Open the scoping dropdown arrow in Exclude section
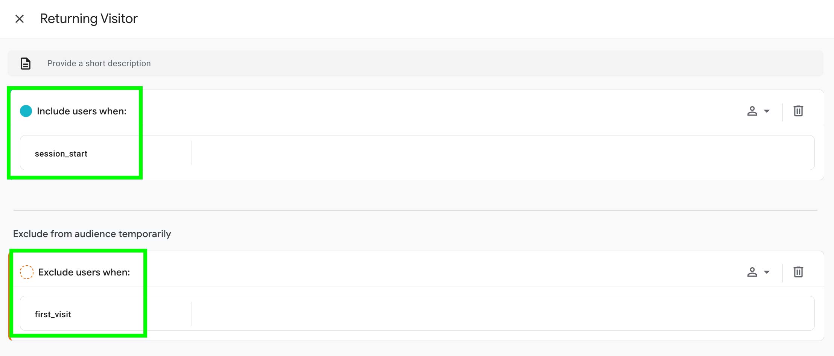Screen dimensions: 834x356 click(766, 272)
